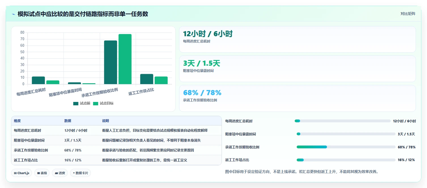Click the 对比矩阵 label in header

point(408,14)
